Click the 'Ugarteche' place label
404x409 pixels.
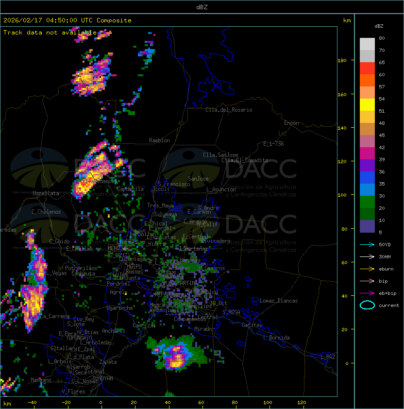point(120,308)
